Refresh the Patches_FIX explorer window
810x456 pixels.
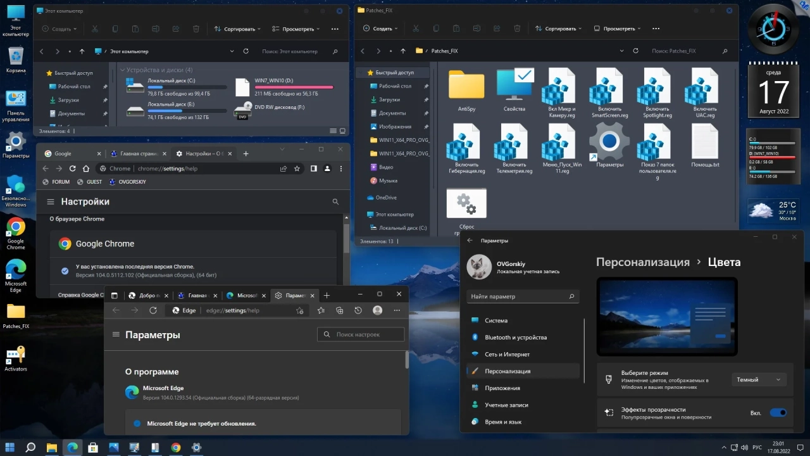coord(637,51)
